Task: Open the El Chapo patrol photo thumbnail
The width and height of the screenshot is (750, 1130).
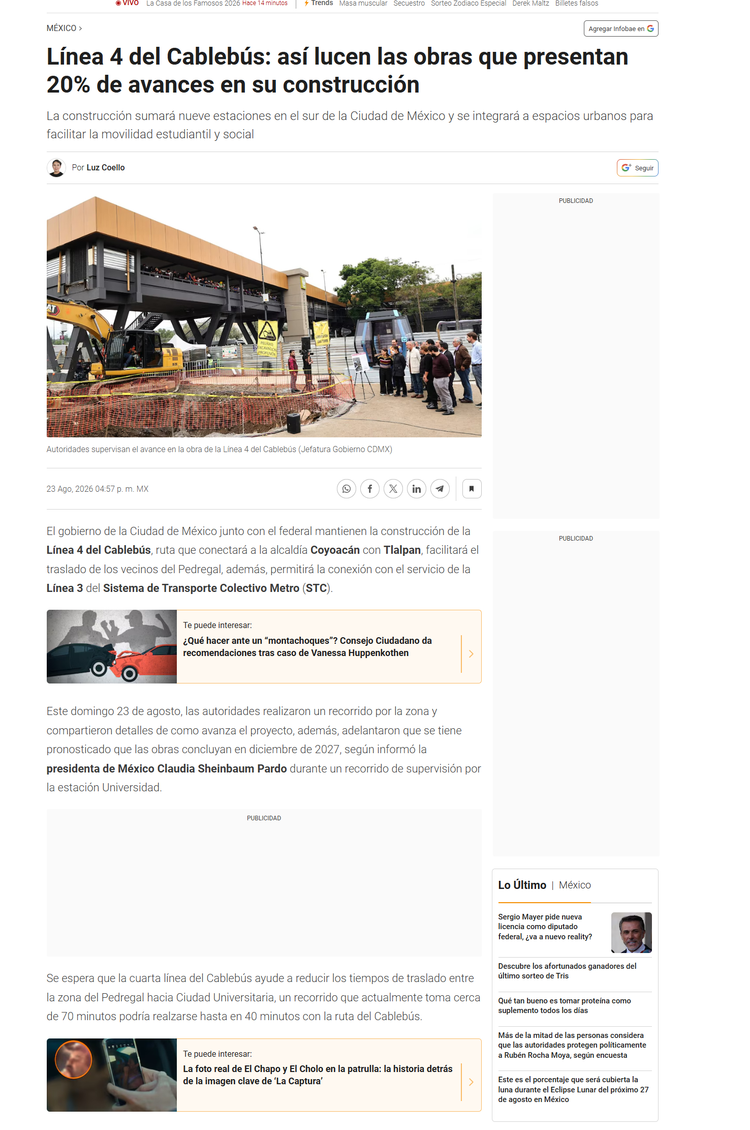Action: point(112,1075)
